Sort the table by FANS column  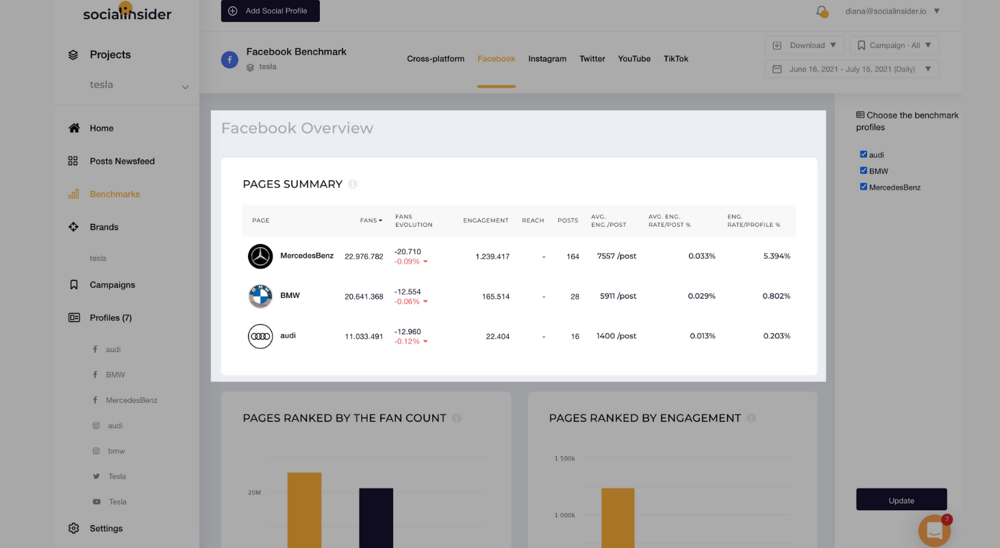(371, 221)
